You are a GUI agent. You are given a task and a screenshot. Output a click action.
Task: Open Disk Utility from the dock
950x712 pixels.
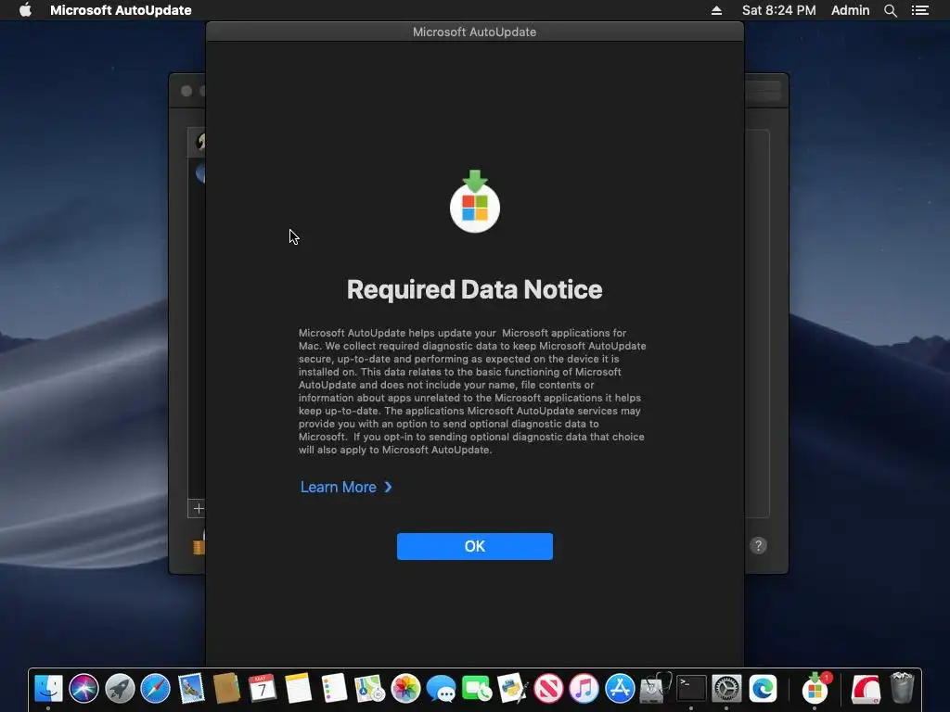click(656, 689)
